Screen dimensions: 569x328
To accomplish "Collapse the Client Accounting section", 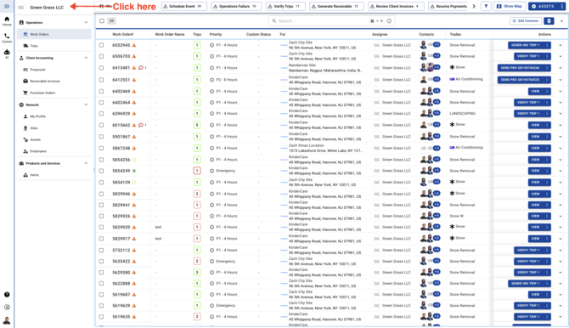I will pyautogui.click(x=86, y=58).
